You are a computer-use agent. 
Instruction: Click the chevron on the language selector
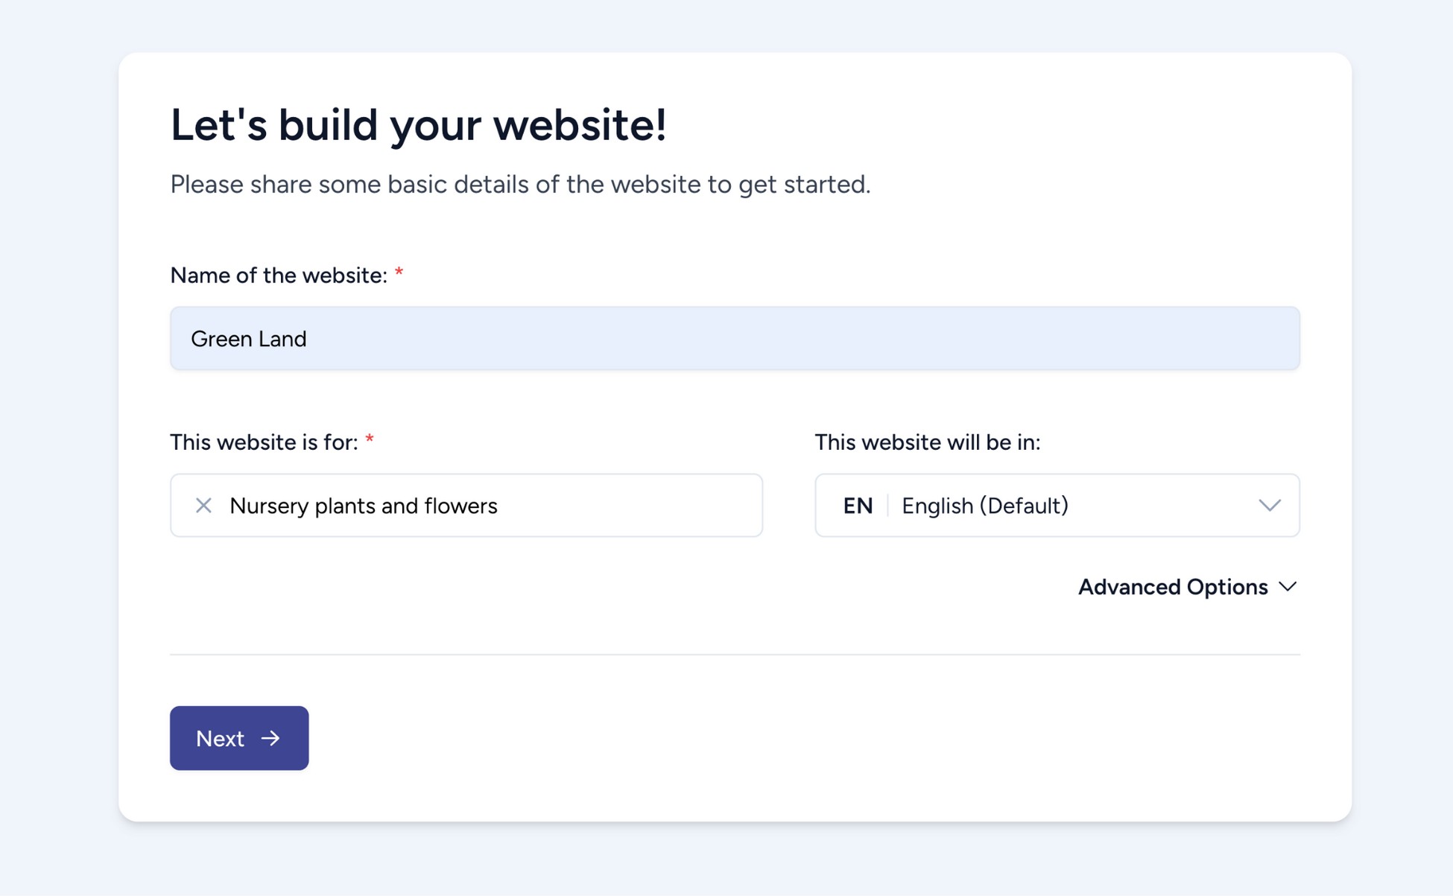[x=1270, y=506]
